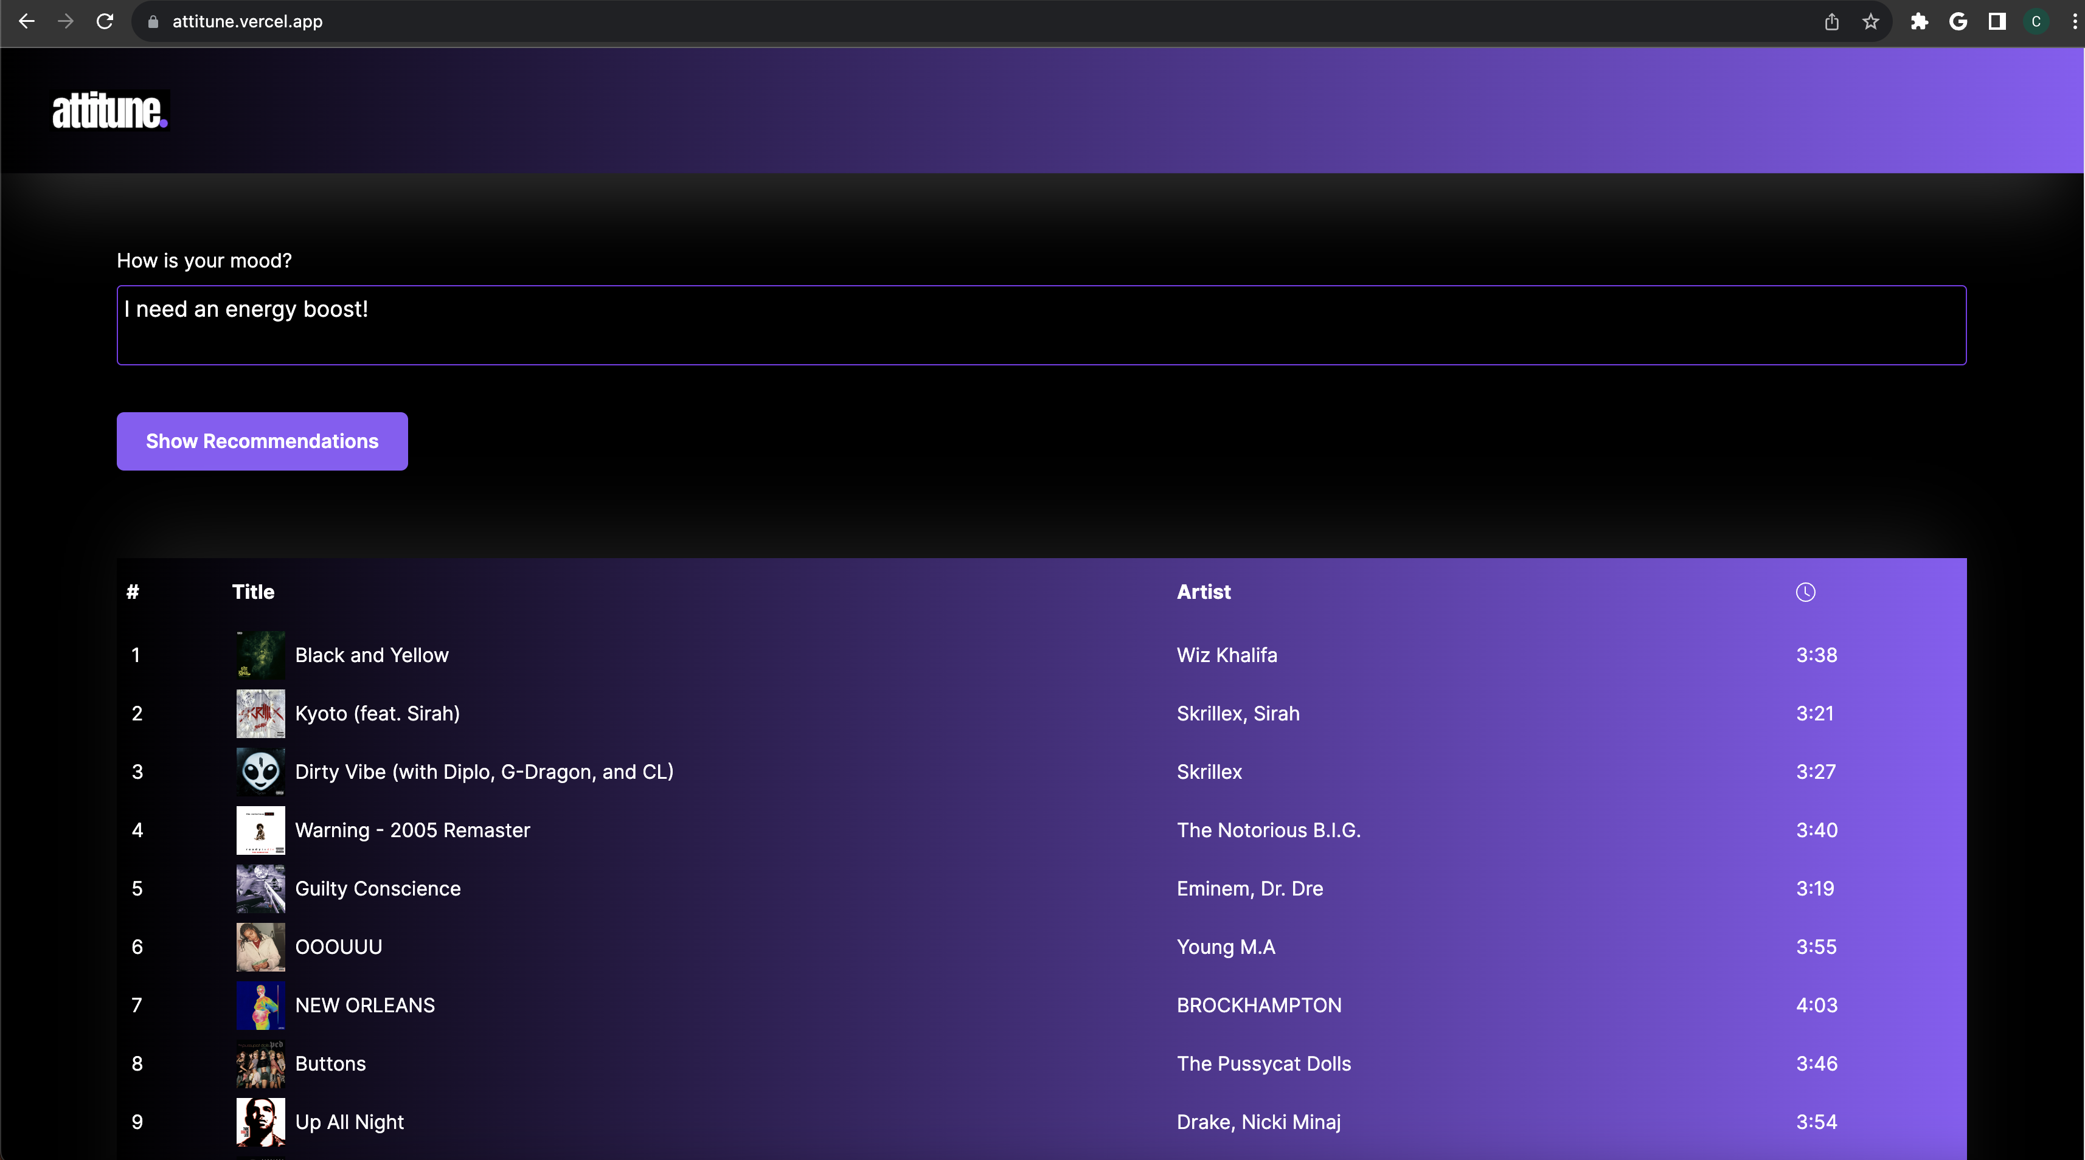Click the Kyoto (feat. Sirah) album art
Viewport: 2085px width, 1160px height.
coord(260,714)
